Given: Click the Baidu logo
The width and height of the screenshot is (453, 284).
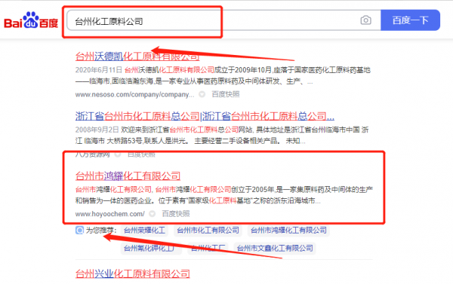Looking at the screenshot, I should 31,20.
